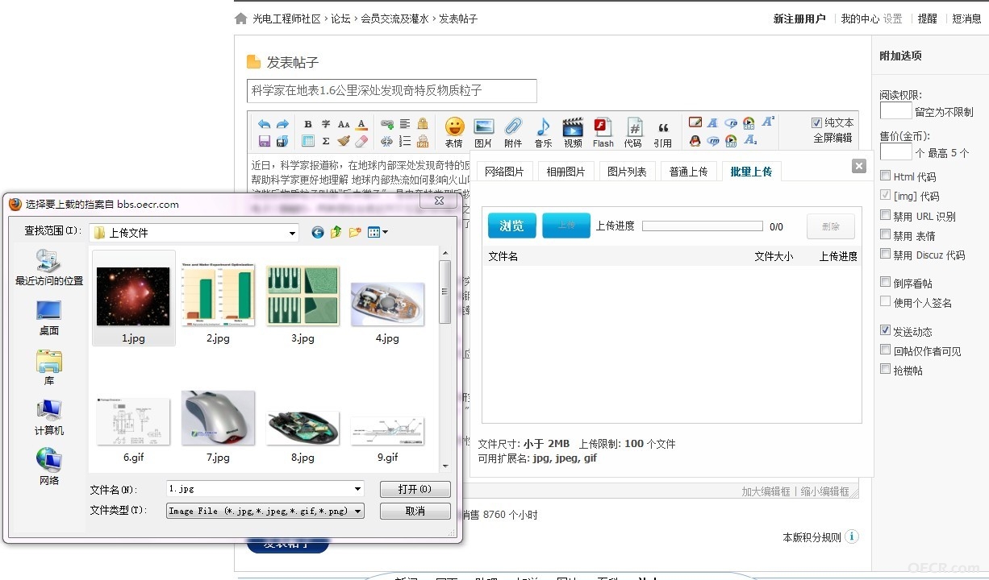Switch to the 网络图片 tab
This screenshot has height=580, width=989.
tap(504, 172)
